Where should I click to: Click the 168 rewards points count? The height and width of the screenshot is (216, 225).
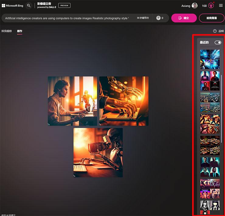click(204, 6)
